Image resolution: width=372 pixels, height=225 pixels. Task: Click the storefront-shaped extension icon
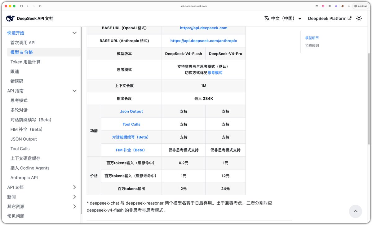click(x=317, y=6)
